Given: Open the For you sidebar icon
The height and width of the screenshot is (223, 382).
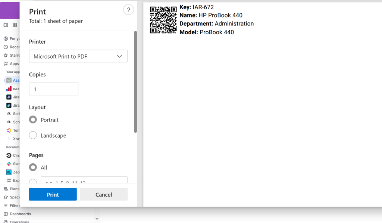Looking at the screenshot, I should click(x=6, y=38).
